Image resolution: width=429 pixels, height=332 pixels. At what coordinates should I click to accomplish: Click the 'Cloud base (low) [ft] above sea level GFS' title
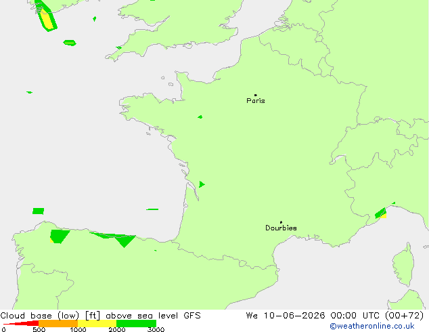100,316
